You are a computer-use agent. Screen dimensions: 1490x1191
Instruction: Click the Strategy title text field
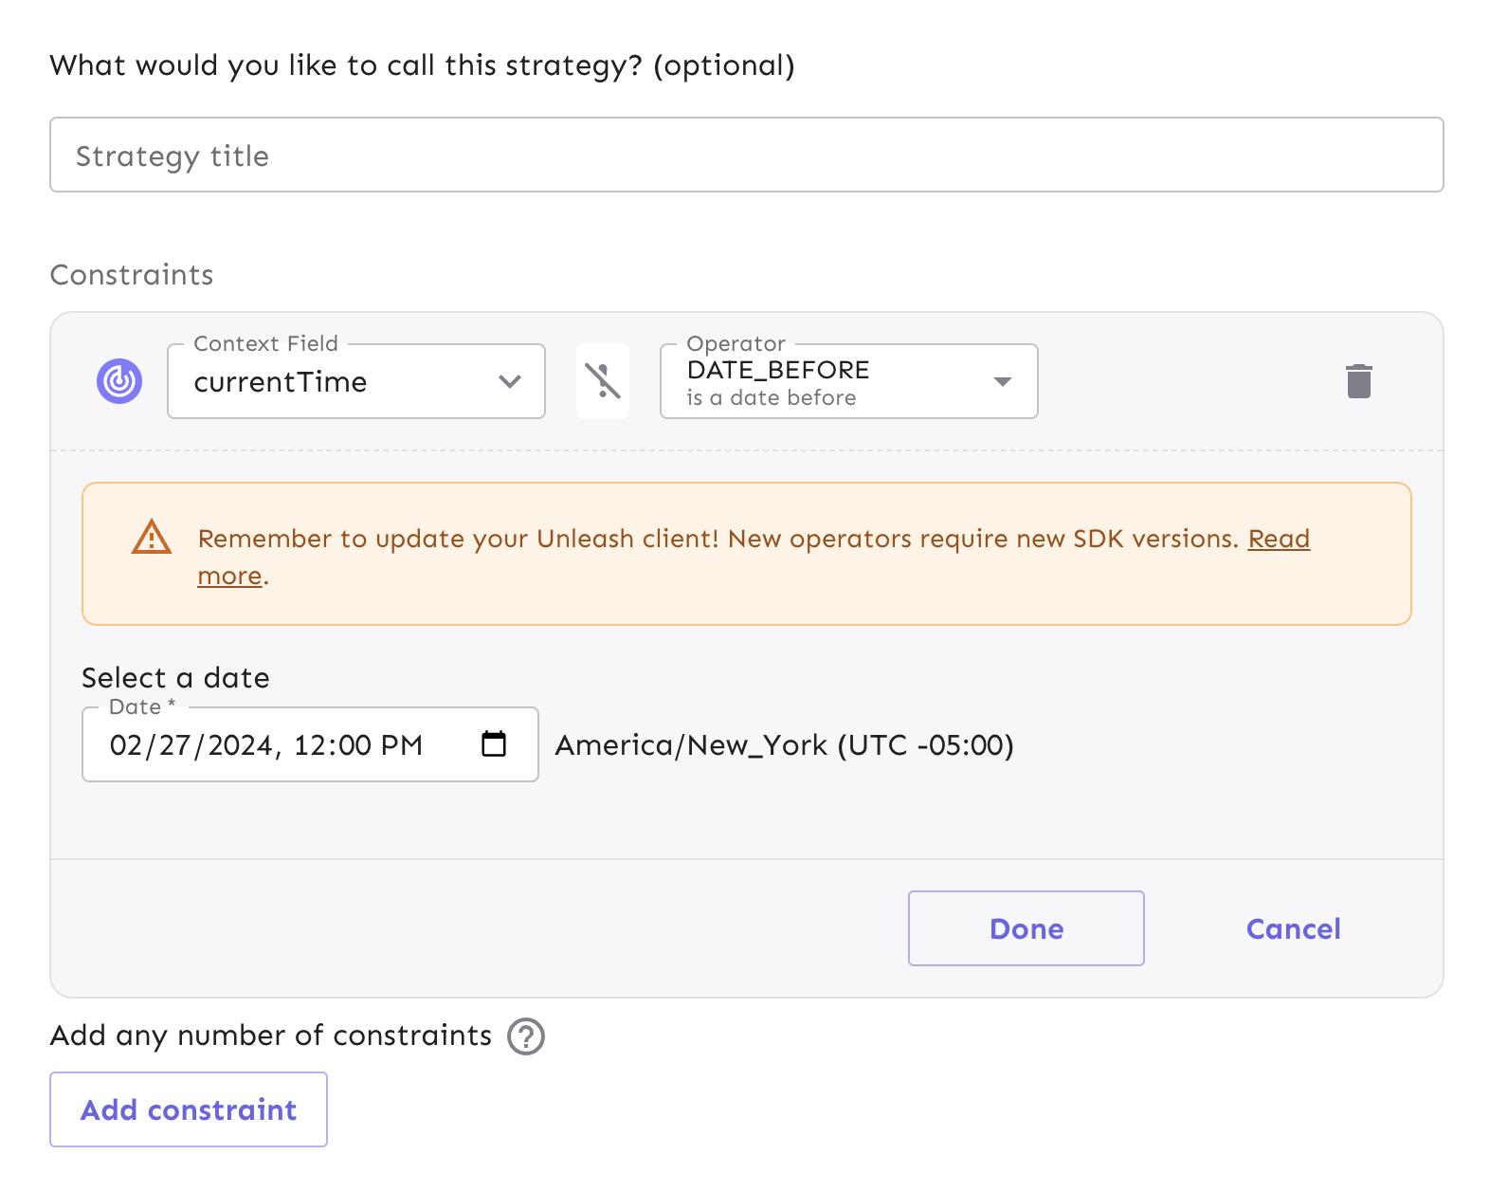pos(746,156)
